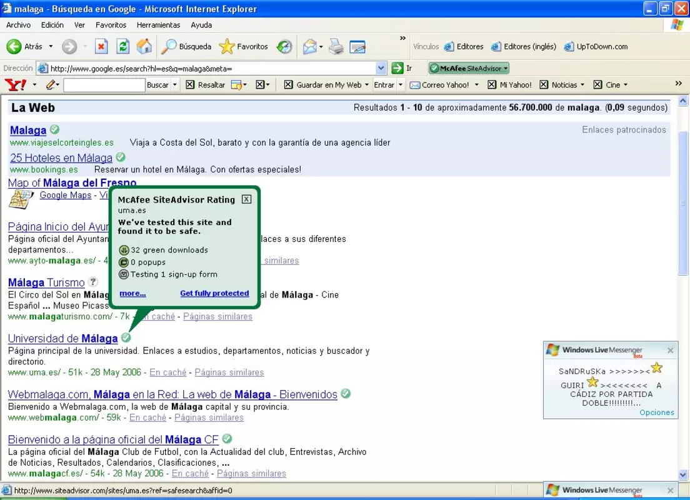Open the Google Maps link

click(x=66, y=195)
